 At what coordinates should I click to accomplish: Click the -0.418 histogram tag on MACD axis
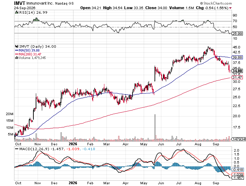click(238, 170)
